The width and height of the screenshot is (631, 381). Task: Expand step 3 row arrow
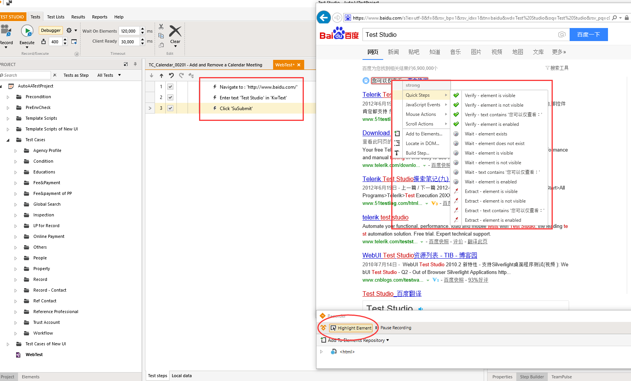coord(150,108)
